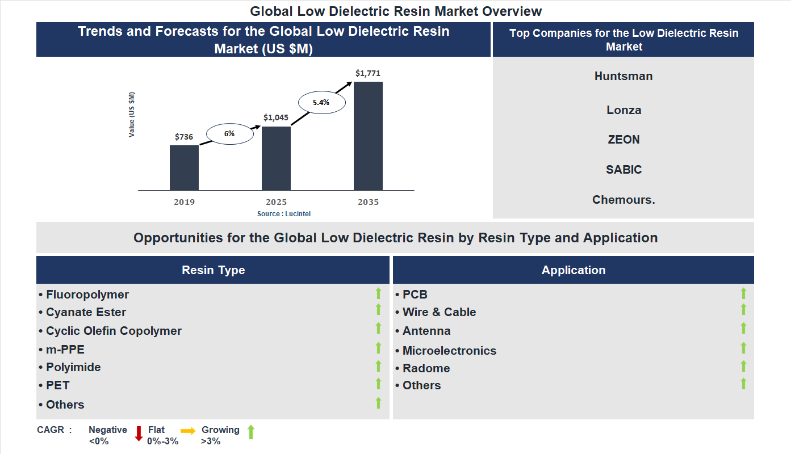Click the green arrow next to PCB
The height and width of the screenshot is (454, 791).
[x=743, y=293]
